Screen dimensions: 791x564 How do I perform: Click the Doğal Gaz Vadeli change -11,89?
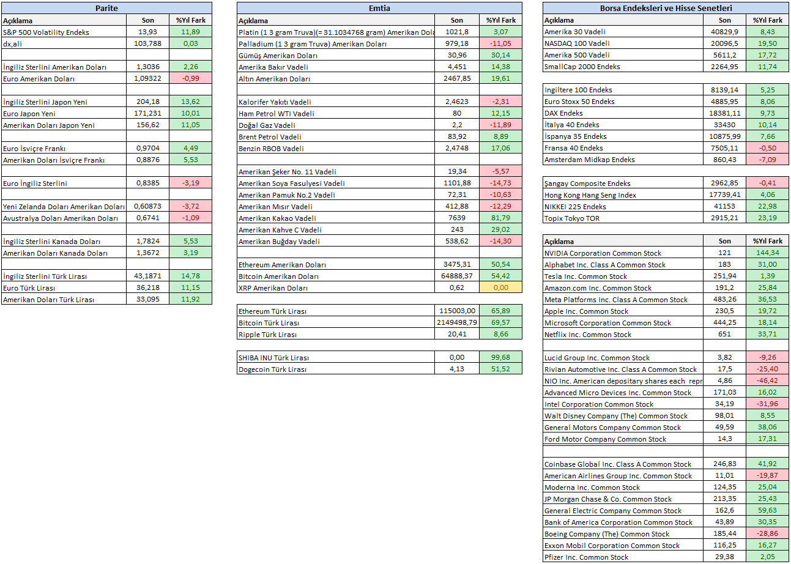[x=500, y=125]
